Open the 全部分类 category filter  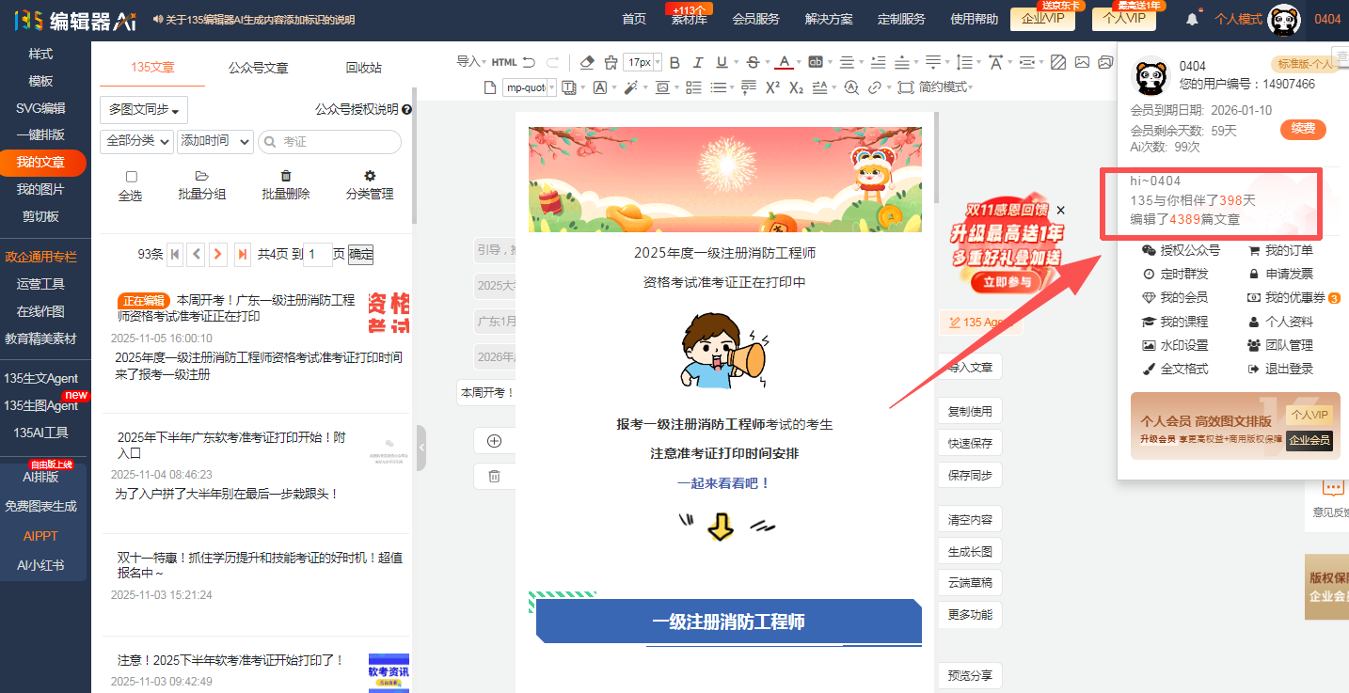[x=137, y=141]
